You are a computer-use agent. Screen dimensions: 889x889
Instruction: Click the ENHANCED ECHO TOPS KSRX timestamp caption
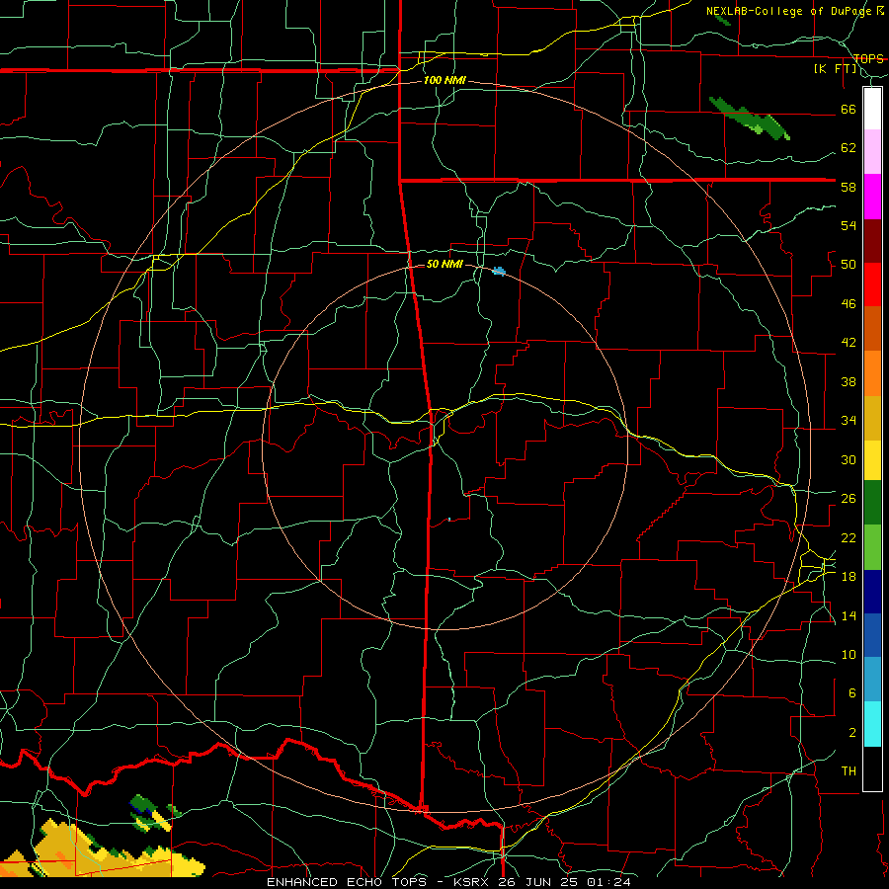coord(448,882)
